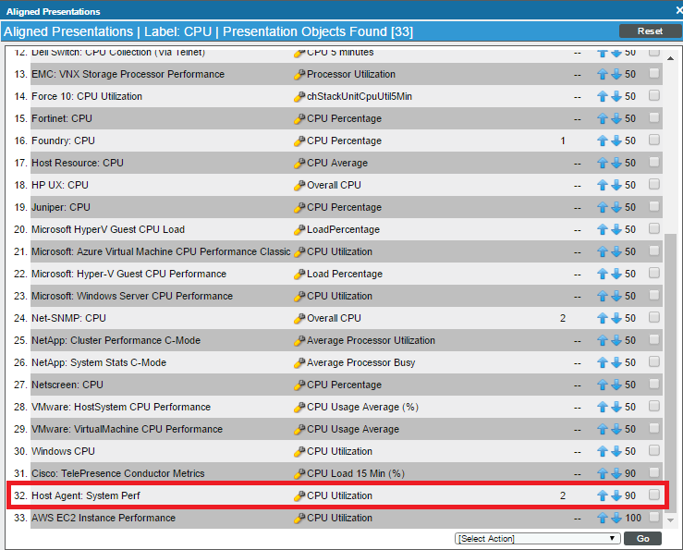Click the scrollbar down arrow
This screenshot has height=550, width=683.
click(x=670, y=519)
